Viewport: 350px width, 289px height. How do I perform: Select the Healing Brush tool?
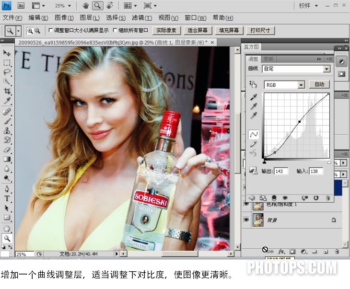point(7,112)
